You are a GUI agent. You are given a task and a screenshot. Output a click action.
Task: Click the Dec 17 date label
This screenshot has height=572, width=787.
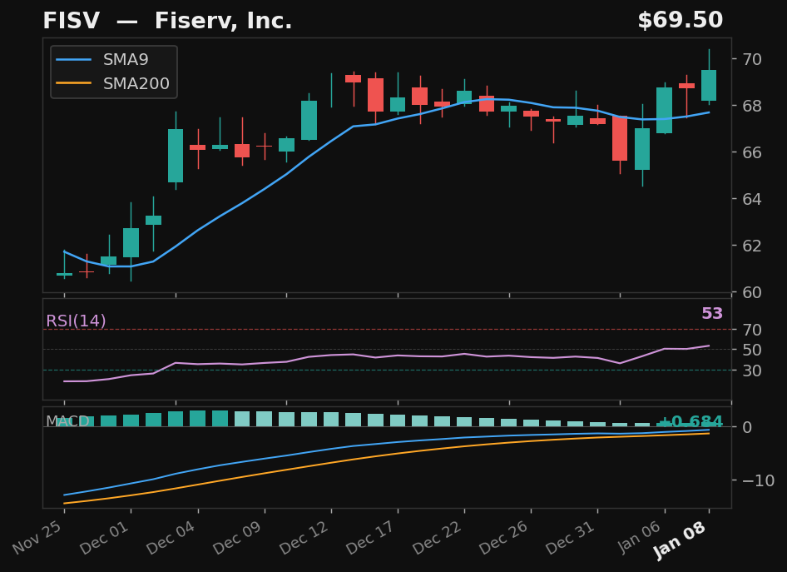click(372, 537)
